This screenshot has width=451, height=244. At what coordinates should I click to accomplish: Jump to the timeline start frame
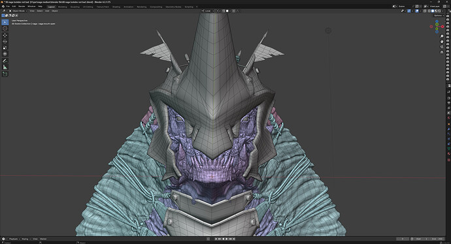tap(216, 239)
